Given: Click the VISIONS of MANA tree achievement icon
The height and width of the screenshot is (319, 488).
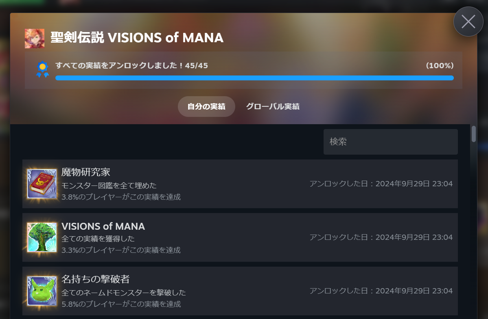Looking at the screenshot, I should (x=41, y=238).
